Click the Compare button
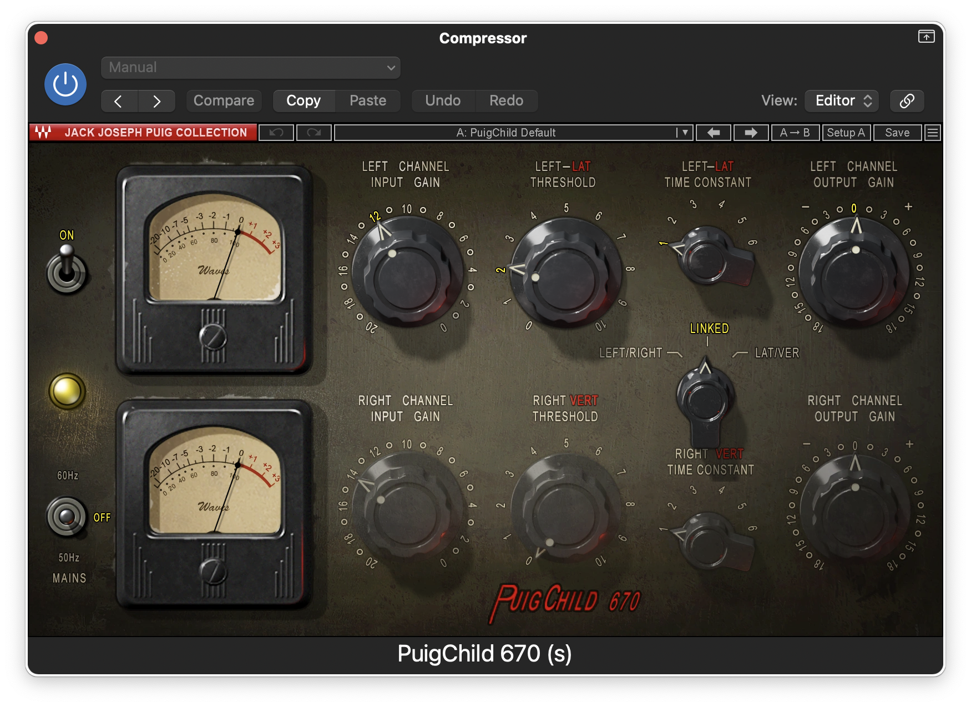This screenshot has height=707, width=971. coord(224,101)
